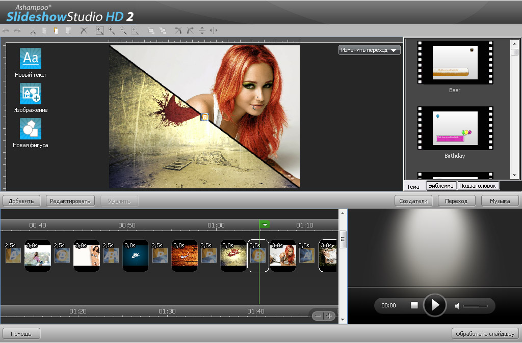Screen dimensions: 522x343
Task: Click the orange paste icon
Action: click(56, 31)
